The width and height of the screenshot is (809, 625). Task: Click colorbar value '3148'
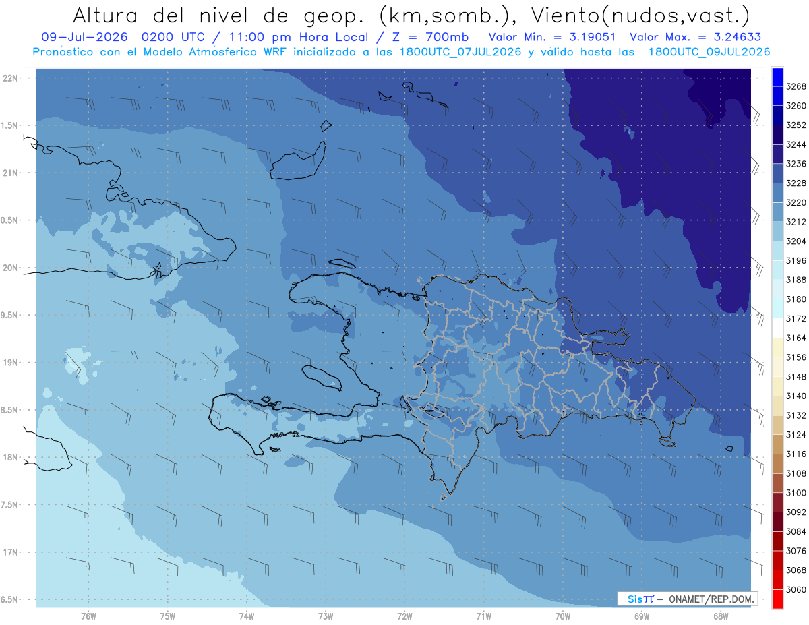coord(796,376)
